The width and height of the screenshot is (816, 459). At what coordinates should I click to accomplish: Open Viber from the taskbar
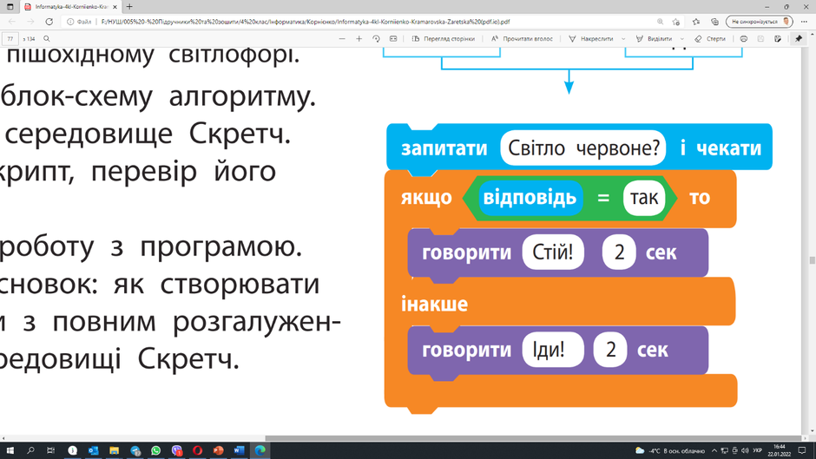[177, 450]
